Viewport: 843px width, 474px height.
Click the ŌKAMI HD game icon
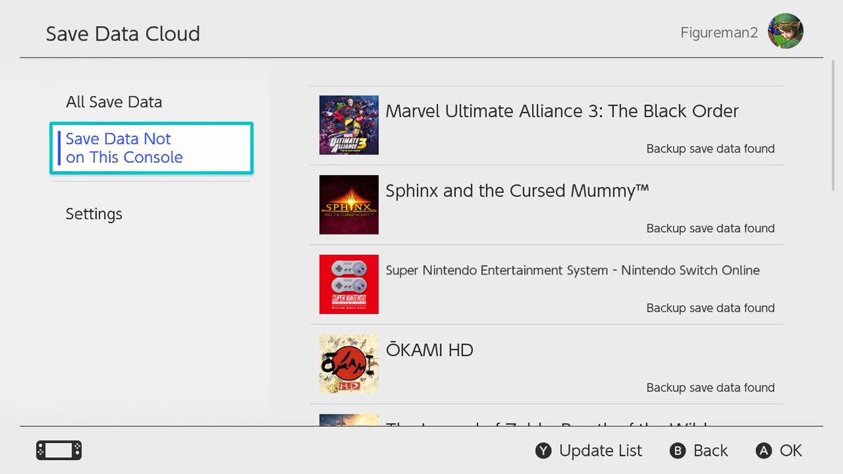[x=348, y=364]
